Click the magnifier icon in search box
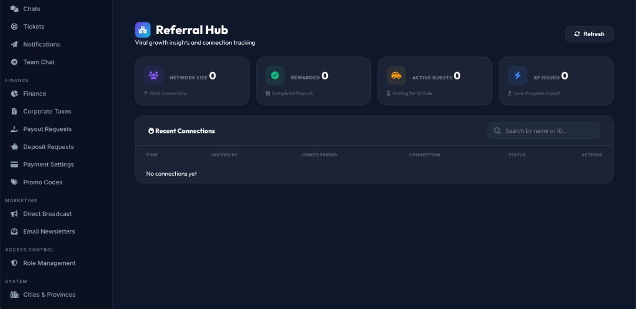Viewport: 636px width, 309px height. pyautogui.click(x=497, y=131)
